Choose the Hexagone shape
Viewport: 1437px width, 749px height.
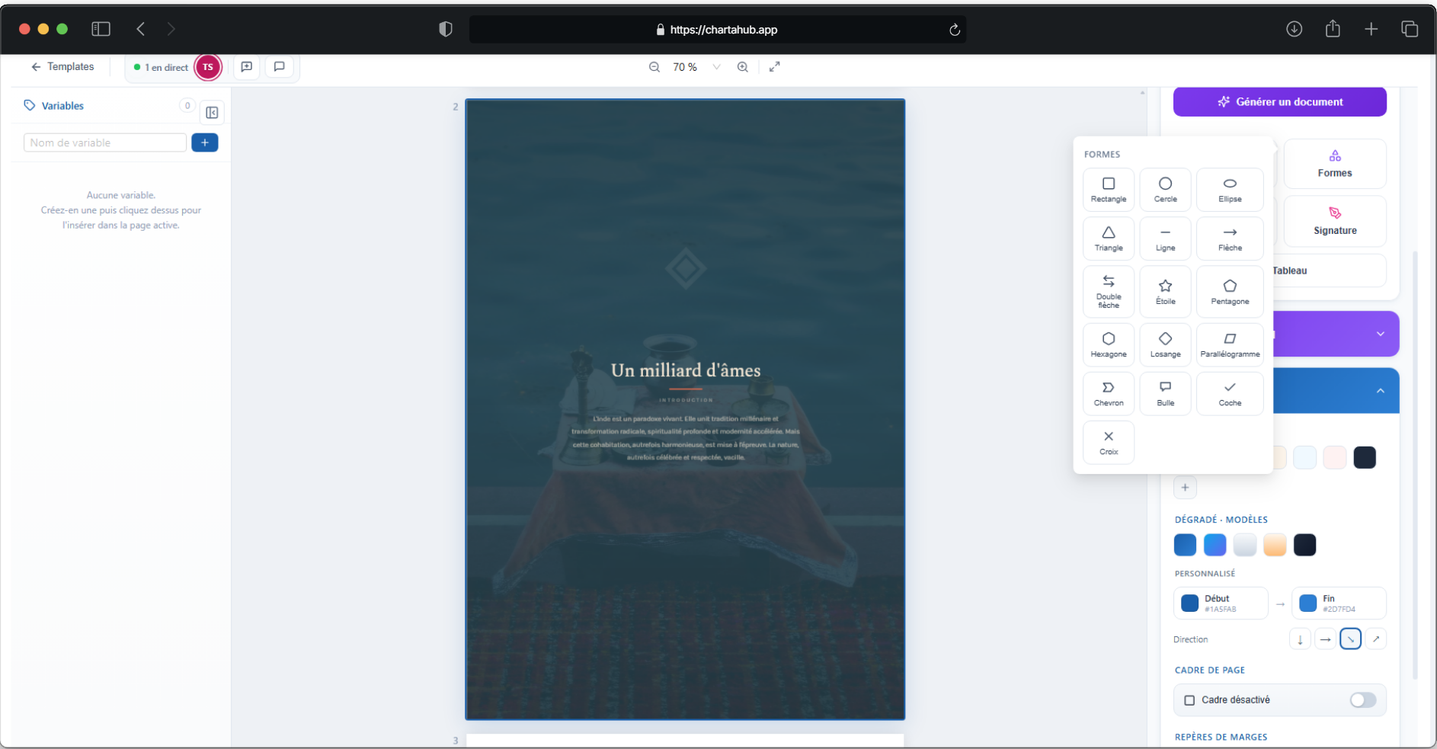tap(1109, 345)
